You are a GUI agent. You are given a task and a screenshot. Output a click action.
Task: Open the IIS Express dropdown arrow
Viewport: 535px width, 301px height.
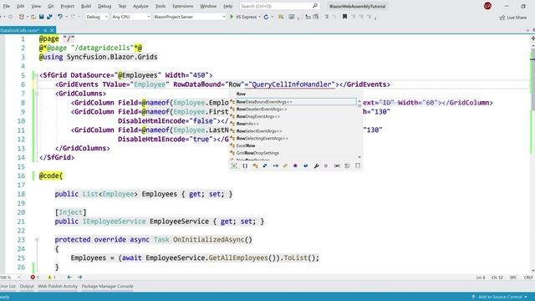click(260, 17)
